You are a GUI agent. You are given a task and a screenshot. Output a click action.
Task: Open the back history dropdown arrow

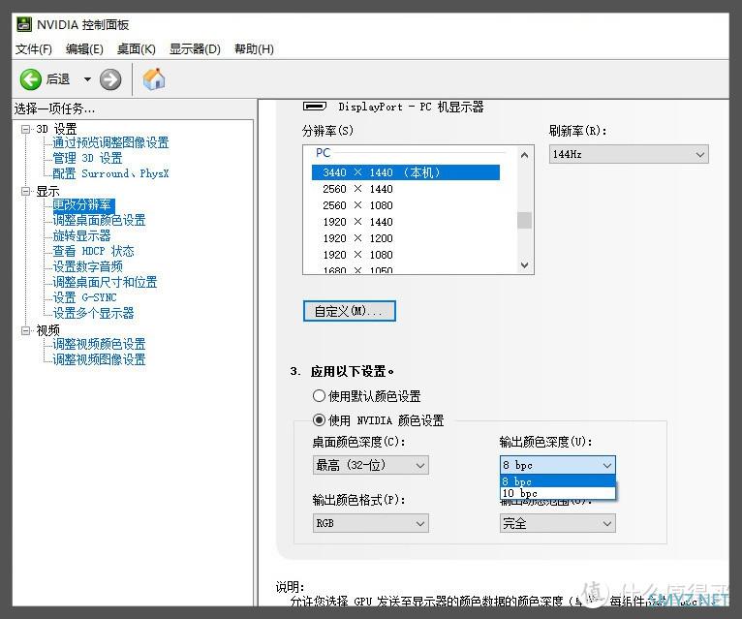click(x=87, y=79)
